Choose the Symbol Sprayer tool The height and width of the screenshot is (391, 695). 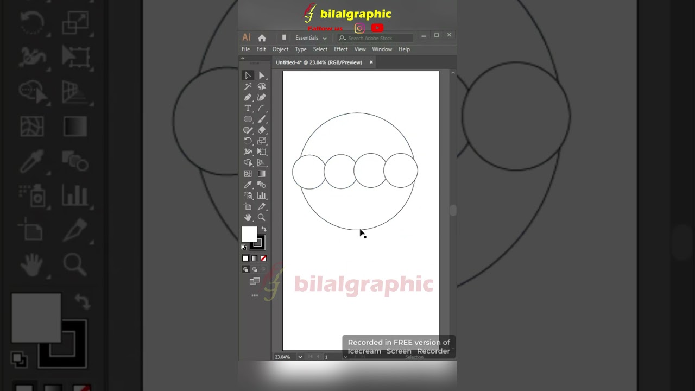click(248, 195)
